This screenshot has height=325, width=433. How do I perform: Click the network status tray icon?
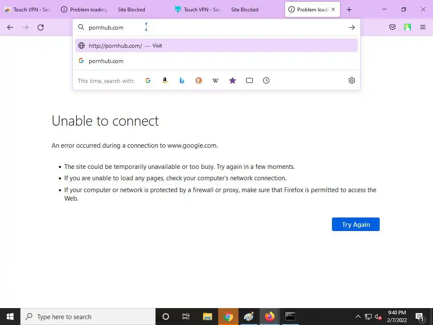368,317
